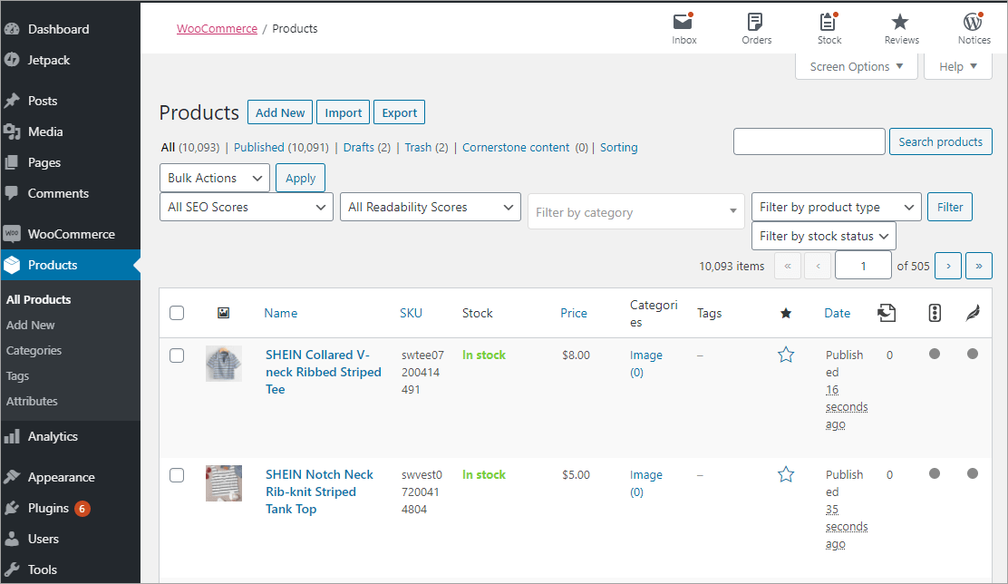Open the All SEO Scores dropdown
Viewport: 1008px width, 584px height.
247,207
